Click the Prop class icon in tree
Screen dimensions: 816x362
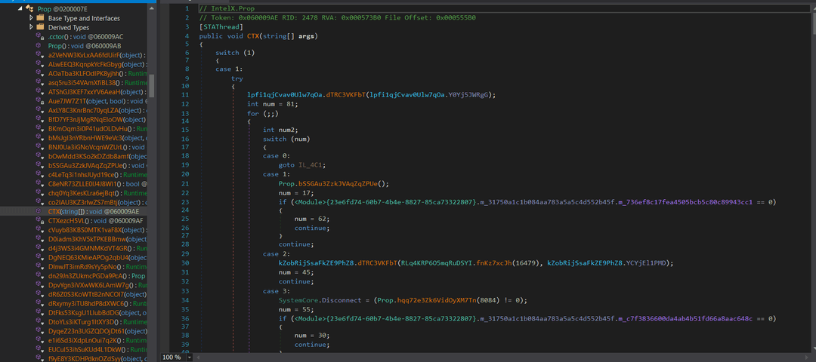point(29,9)
